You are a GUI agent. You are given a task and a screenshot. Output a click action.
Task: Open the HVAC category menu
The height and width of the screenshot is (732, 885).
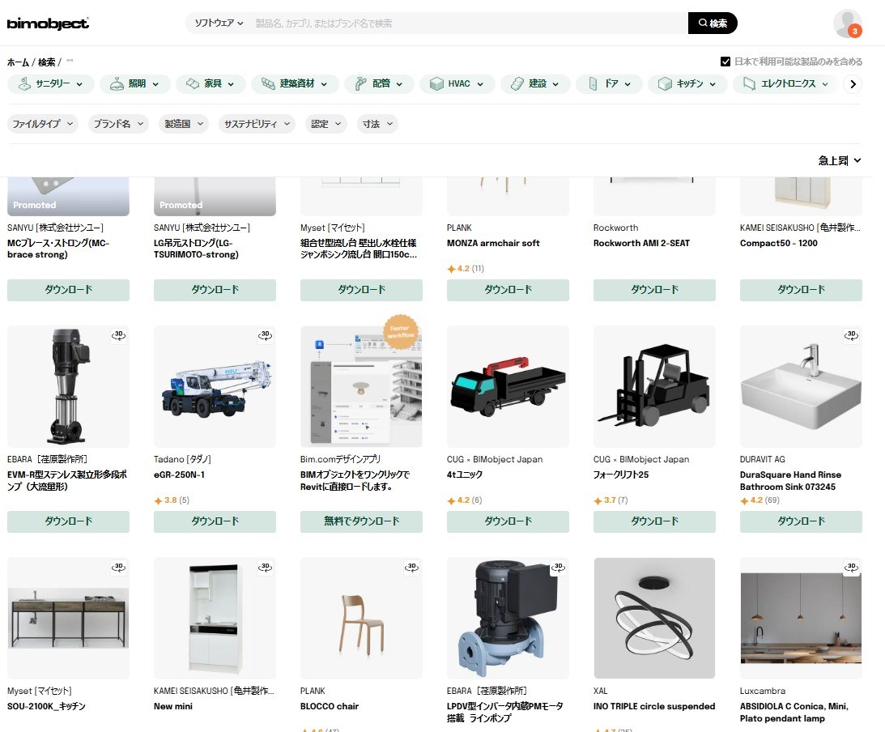coord(458,83)
